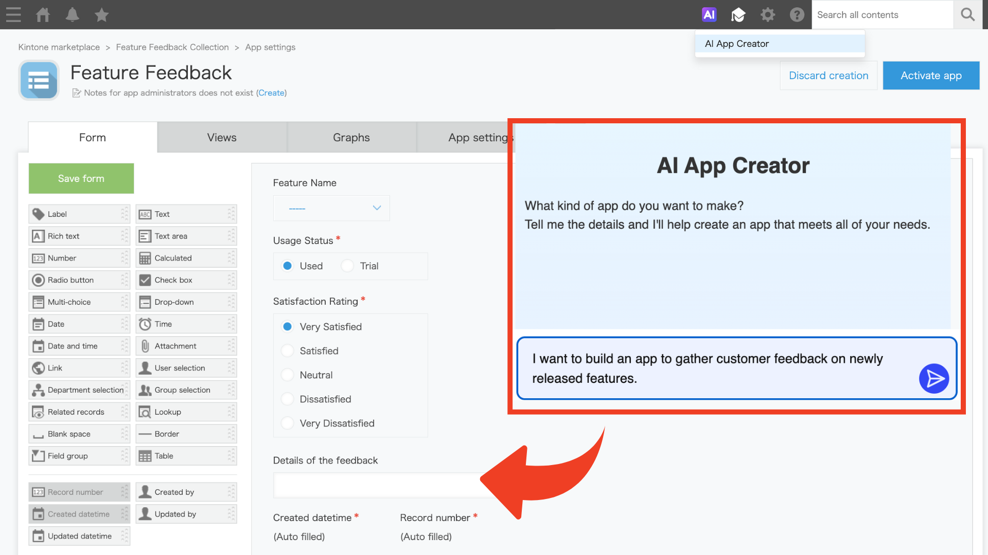Image resolution: width=988 pixels, height=555 pixels.
Task: Click the blue send message arrow button
Action: click(933, 379)
